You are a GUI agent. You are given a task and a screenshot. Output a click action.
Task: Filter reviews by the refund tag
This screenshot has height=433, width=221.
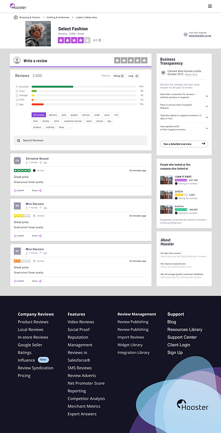click(99, 122)
